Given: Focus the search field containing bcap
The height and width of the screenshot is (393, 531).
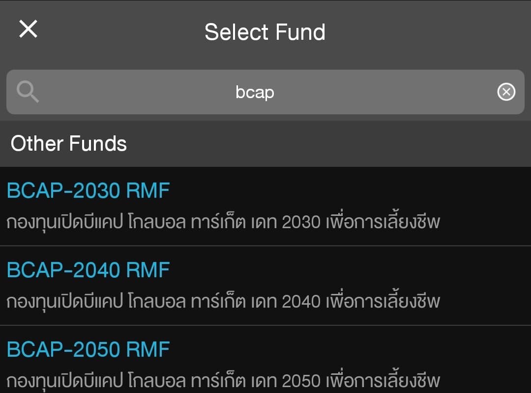Looking at the screenshot, I should pos(255,92).
